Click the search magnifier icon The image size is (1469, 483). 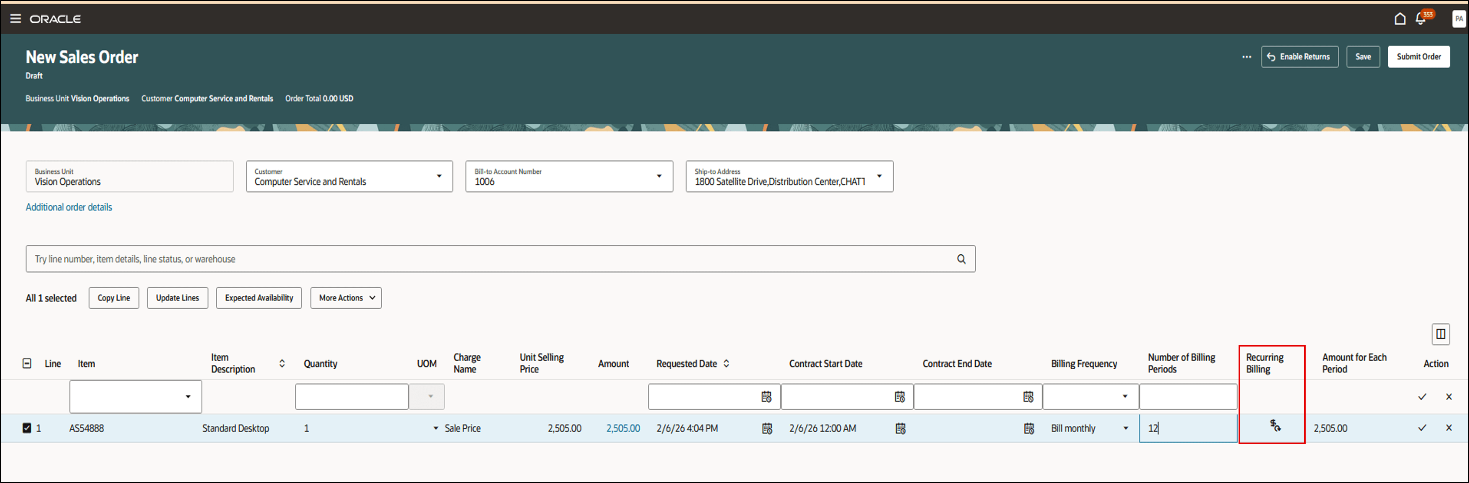pyautogui.click(x=961, y=259)
